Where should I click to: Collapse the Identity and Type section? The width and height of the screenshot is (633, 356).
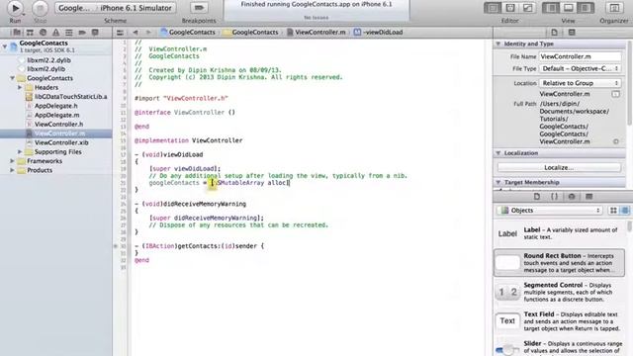pos(498,44)
